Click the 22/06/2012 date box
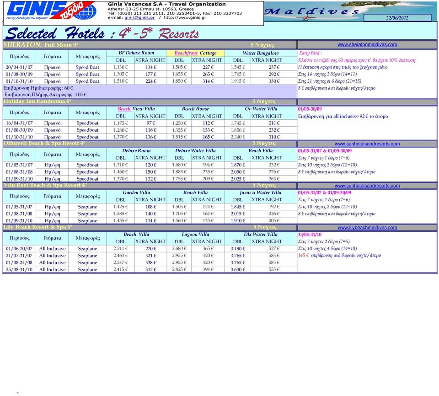The image size is (439, 396). click(x=397, y=18)
